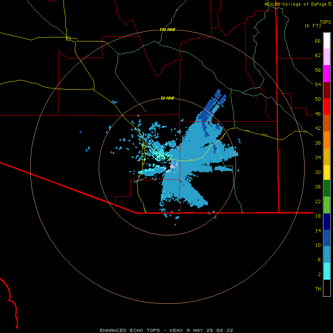Viewport: 333px width, 333px height.
Task: Click the TOPS K FT legend title
Action: click(x=318, y=24)
